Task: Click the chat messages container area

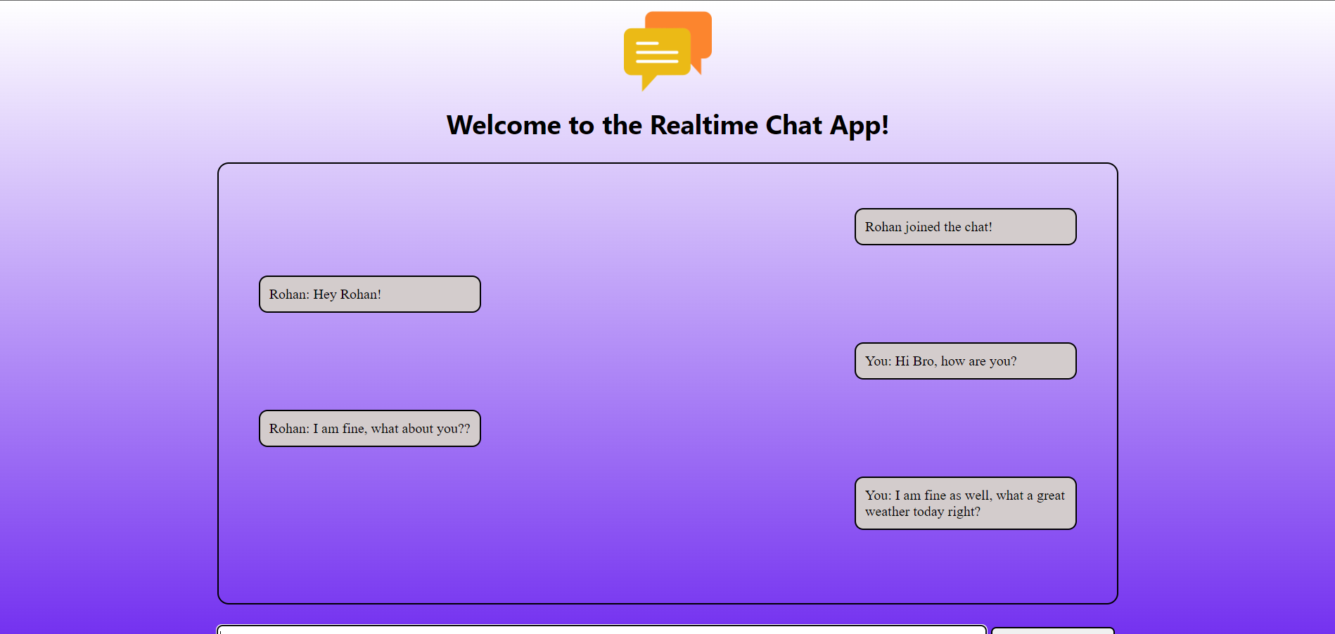Action: (667, 383)
